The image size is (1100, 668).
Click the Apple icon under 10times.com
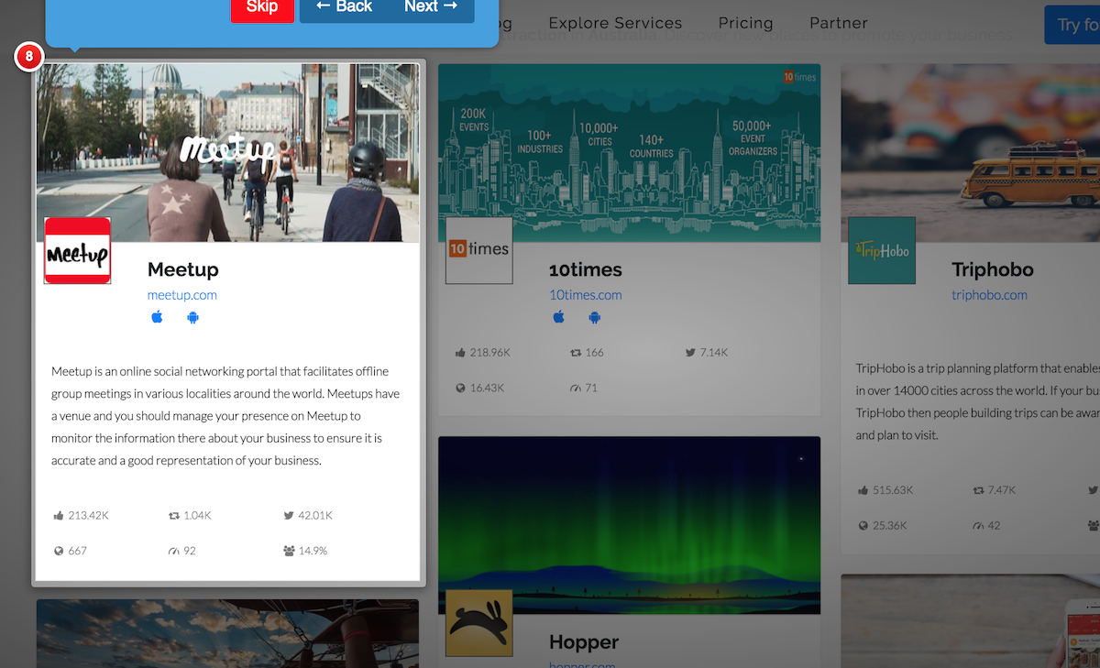[558, 316]
